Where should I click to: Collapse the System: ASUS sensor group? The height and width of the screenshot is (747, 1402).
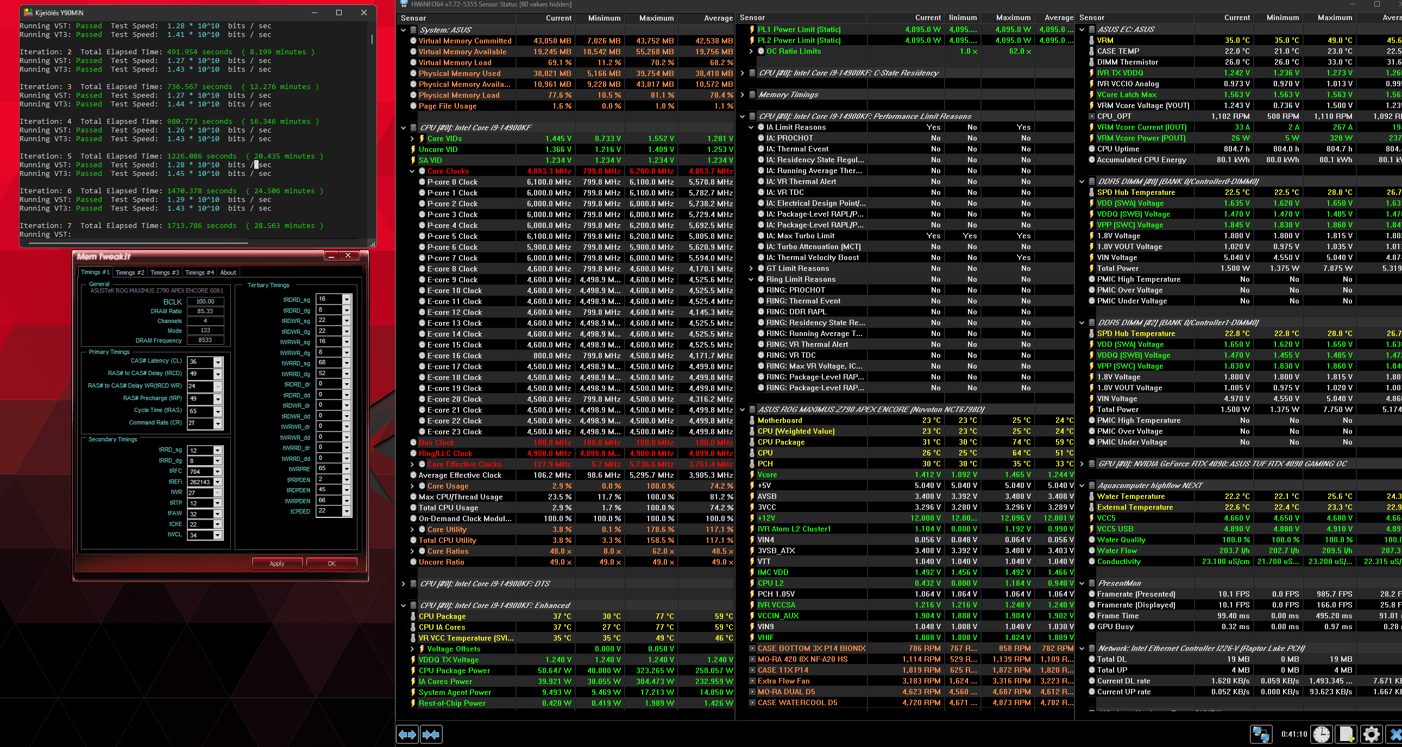pyautogui.click(x=403, y=30)
